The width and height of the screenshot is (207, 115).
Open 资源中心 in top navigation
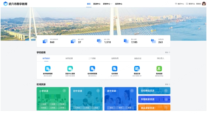97,4
